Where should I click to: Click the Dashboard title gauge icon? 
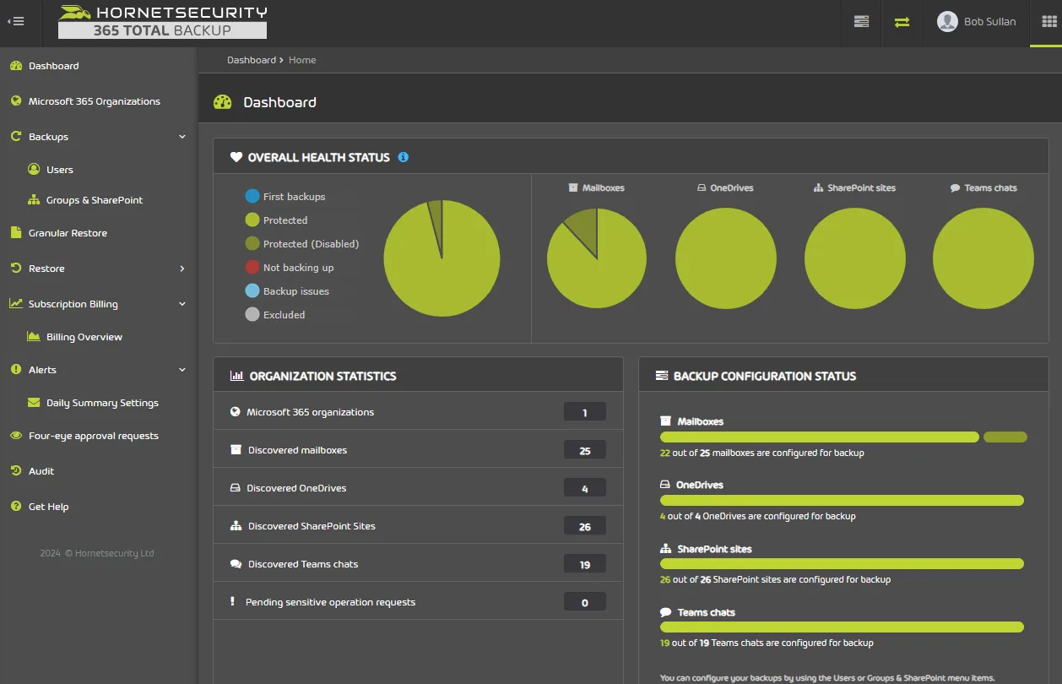[x=223, y=102]
